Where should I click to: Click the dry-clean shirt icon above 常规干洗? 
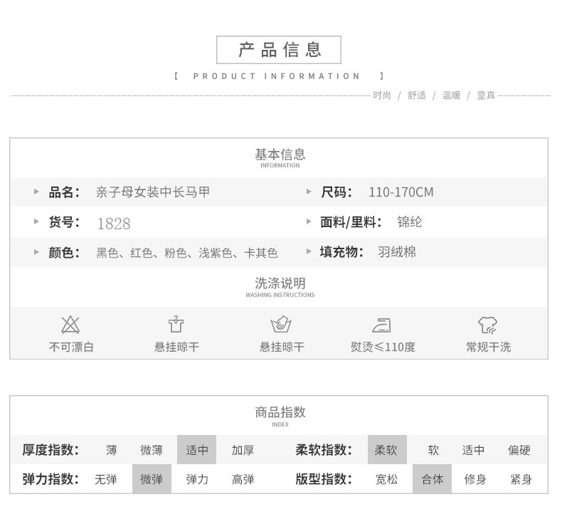(x=487, y=325)
